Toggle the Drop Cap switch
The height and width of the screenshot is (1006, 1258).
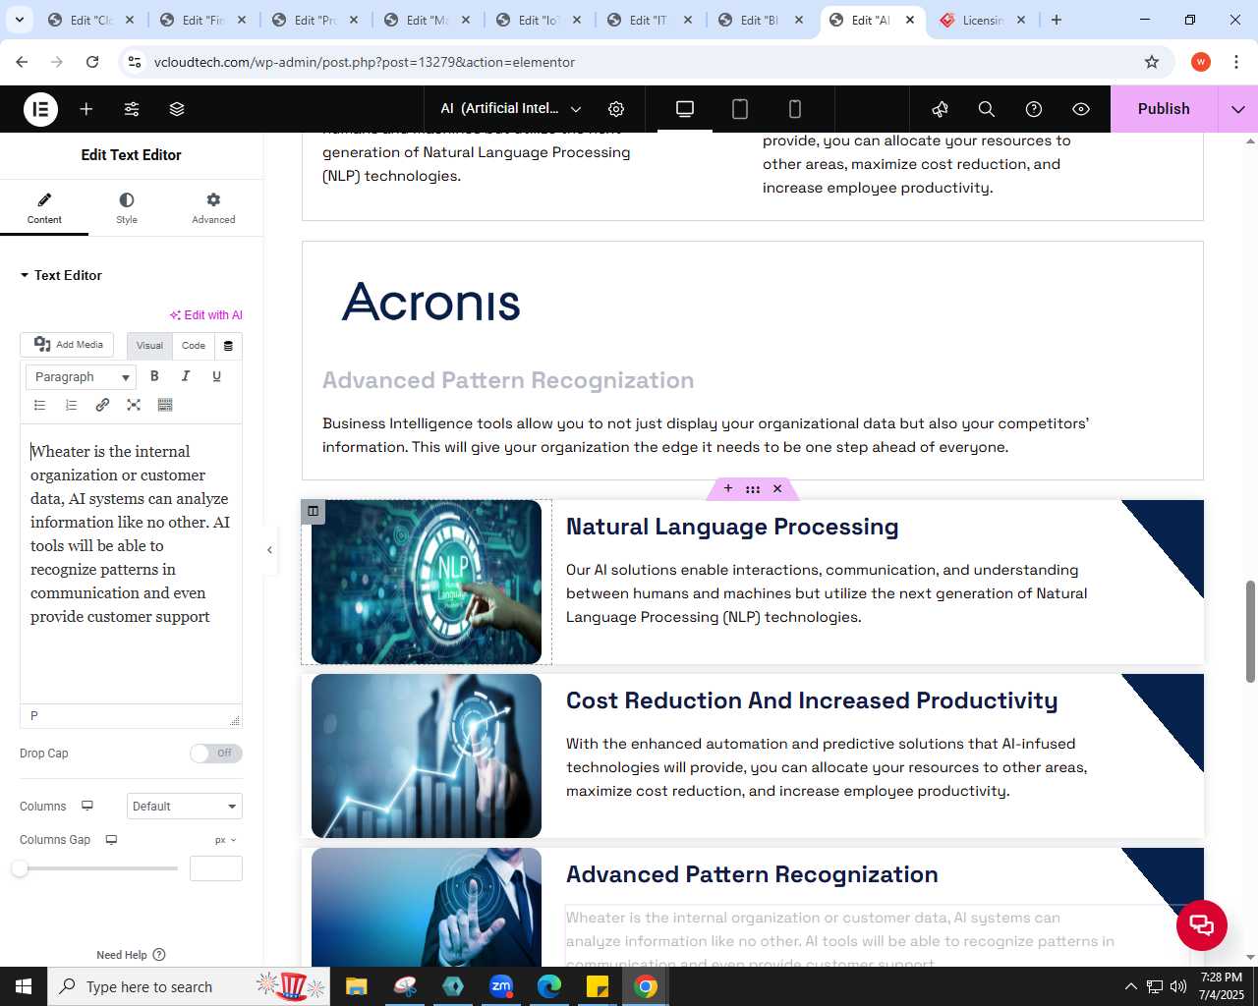pos(216,754)
